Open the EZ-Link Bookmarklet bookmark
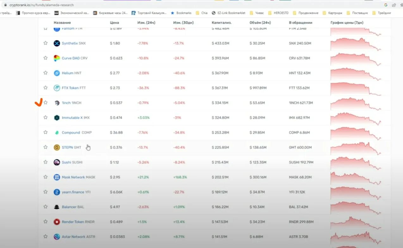The width and height of the screenshot is (403, 248). coord(228,13)
